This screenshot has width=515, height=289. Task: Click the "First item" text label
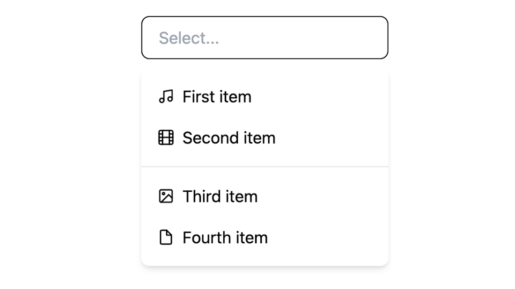(217, 97)
